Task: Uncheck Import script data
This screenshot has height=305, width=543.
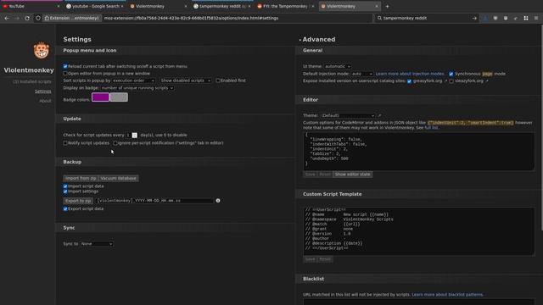Action: (x=65, y=186)
